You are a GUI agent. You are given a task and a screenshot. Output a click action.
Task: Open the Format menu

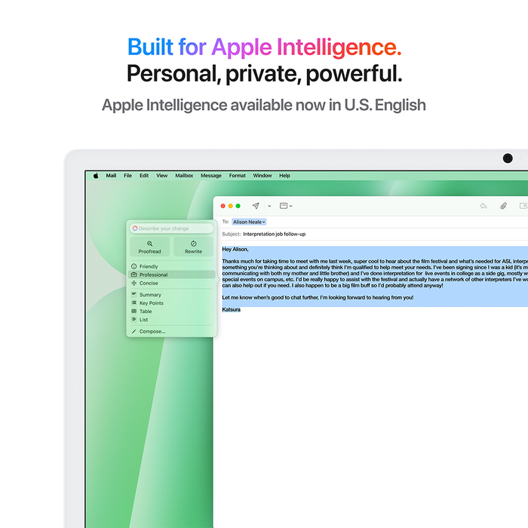[x=238, y=176]
